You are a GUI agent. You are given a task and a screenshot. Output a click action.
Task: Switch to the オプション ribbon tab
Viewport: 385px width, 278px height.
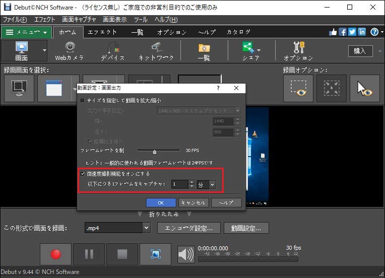pos(172,32)
